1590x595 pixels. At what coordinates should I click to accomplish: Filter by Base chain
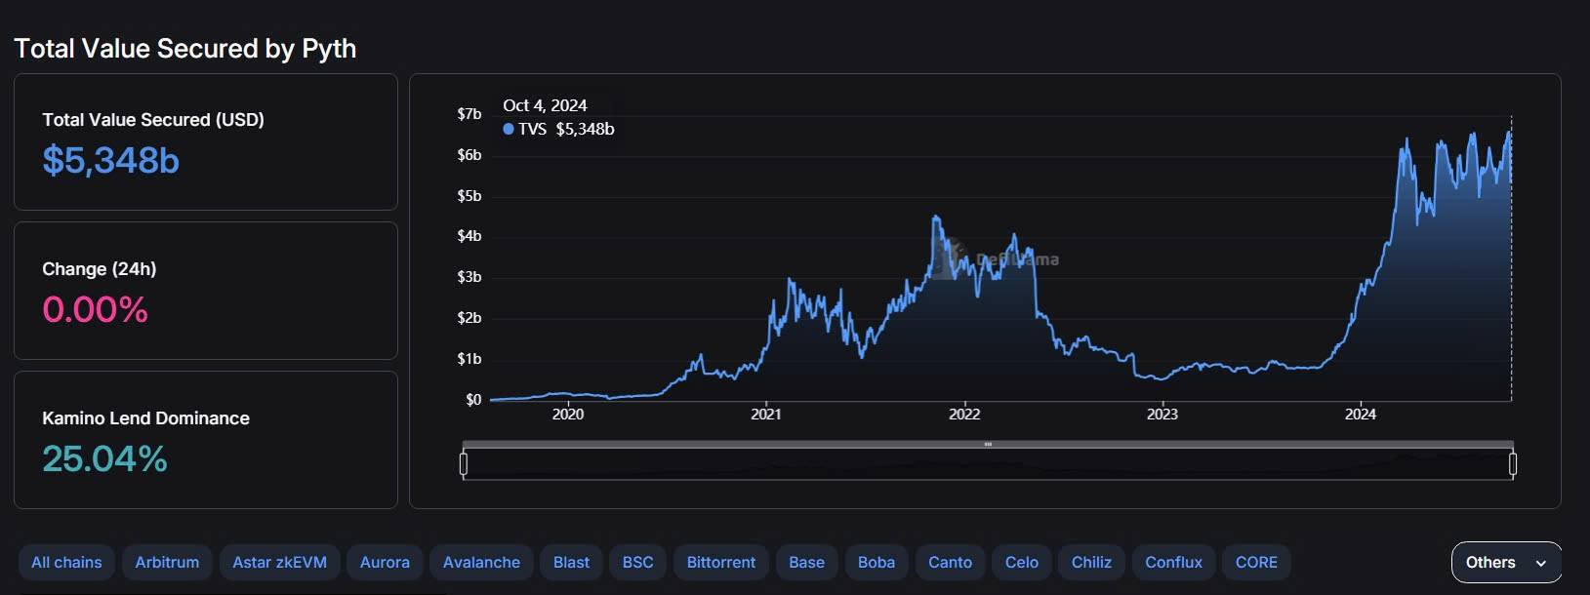pos(806,563)
